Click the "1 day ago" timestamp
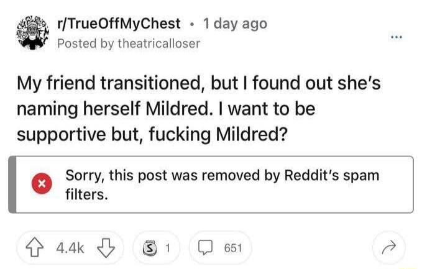Image resolution: width=422 pixels, height=269 pixels. (x=235, y=24)
